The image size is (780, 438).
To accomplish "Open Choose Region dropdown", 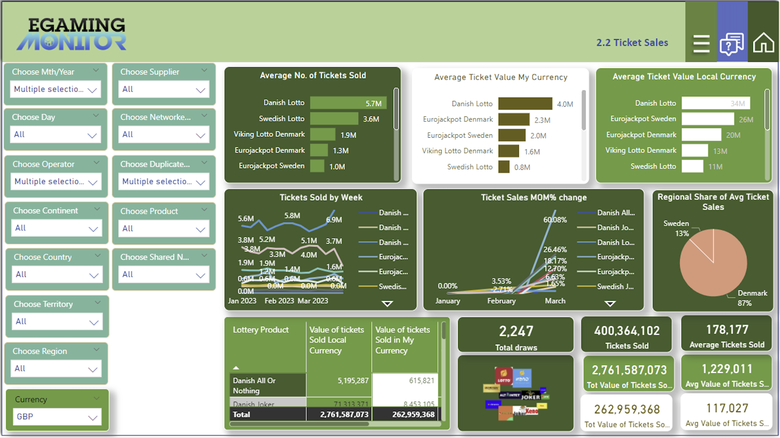I will pyautogui.click(x=56, y=369).
